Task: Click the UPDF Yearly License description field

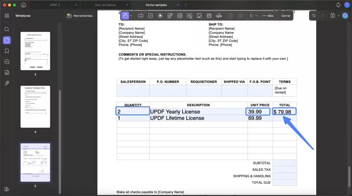Action: pyautogui.click(x=198, y=112)
